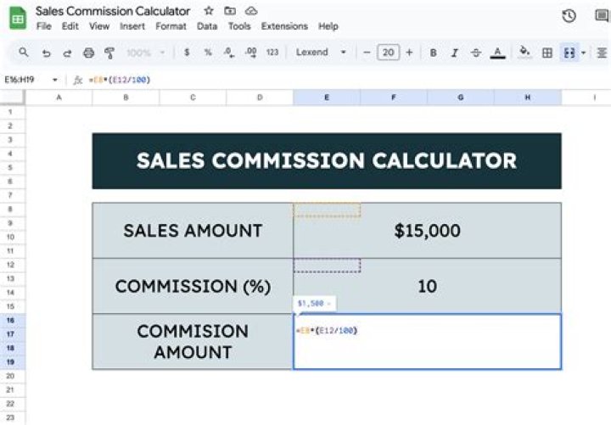
Task: Undo the last action
Action: pos(46,53)
